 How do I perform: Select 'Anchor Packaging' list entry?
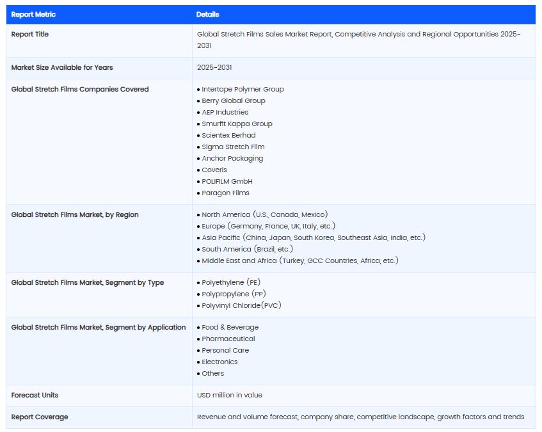pos(233,158)
